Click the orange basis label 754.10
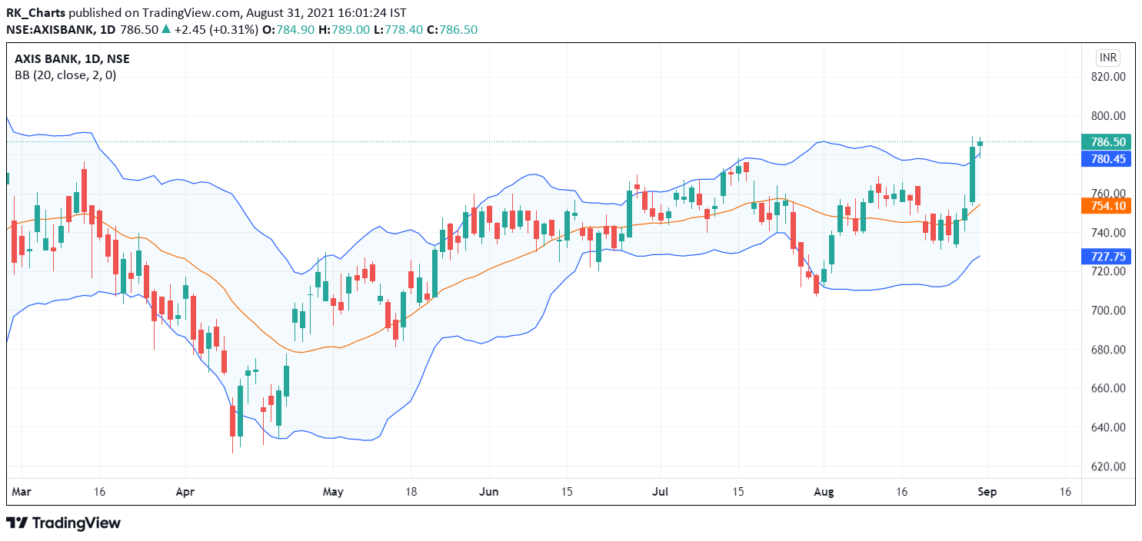Image resolution: width=1142 pixels, height=541 pixels. pos(1108,206)
